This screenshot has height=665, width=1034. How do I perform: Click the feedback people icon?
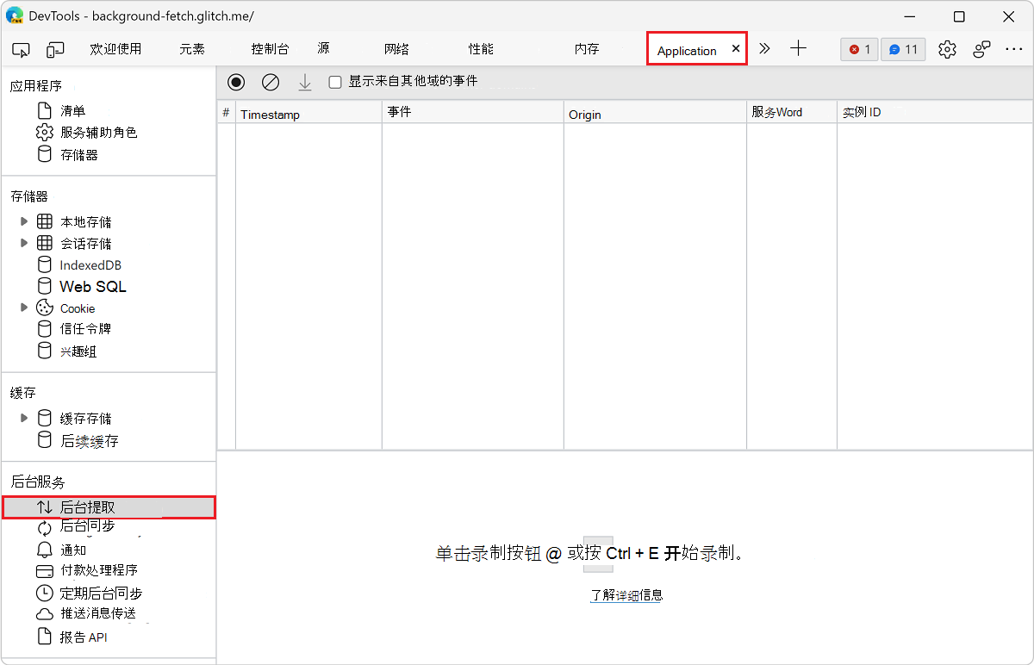(x=981, y=49)
